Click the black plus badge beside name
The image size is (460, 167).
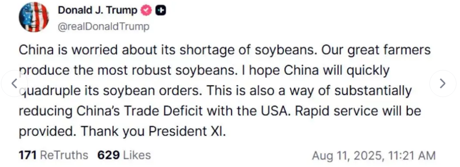point(160,10)
